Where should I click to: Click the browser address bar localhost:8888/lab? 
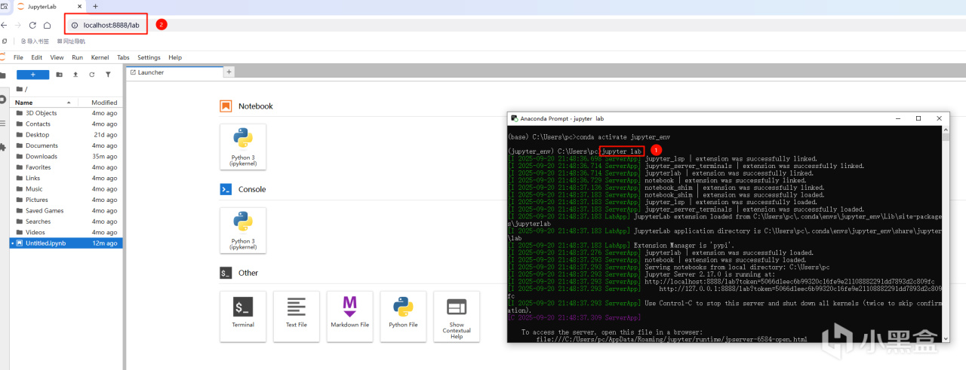(x=111, y=25)
